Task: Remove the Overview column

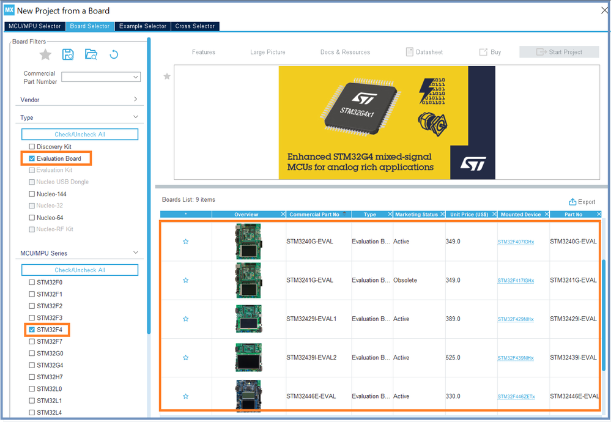Action: [x=283, y=214]
